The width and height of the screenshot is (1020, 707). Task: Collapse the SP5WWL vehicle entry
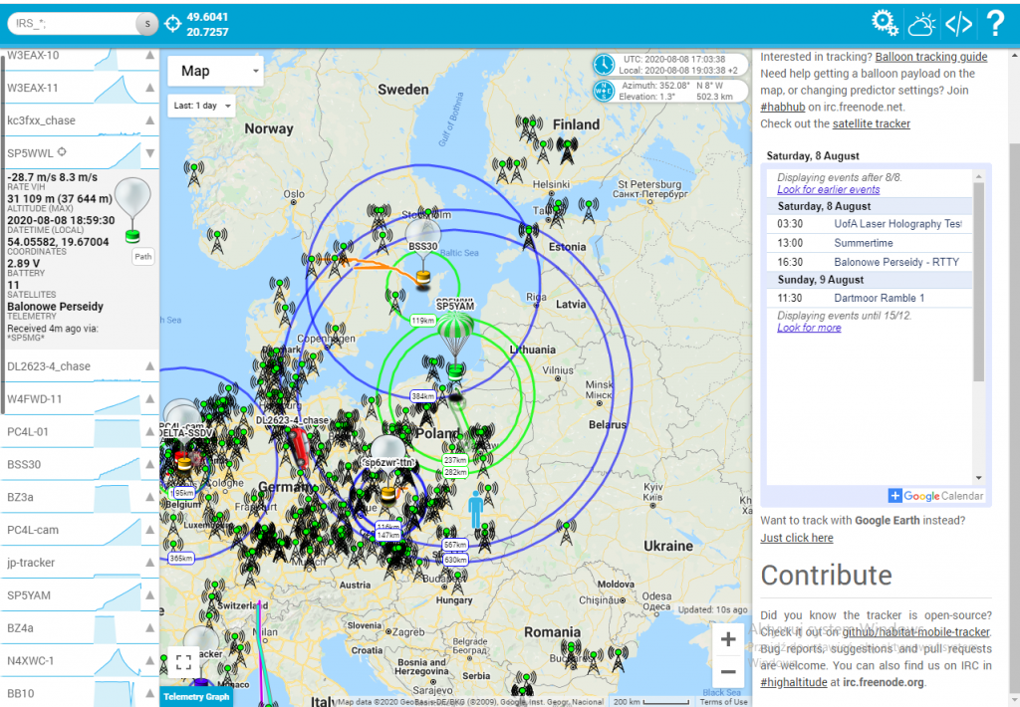pyautogui.click(x=150, y=153)
